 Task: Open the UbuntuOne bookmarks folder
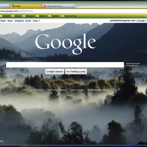pyautogui.click(x=69, y=16)
